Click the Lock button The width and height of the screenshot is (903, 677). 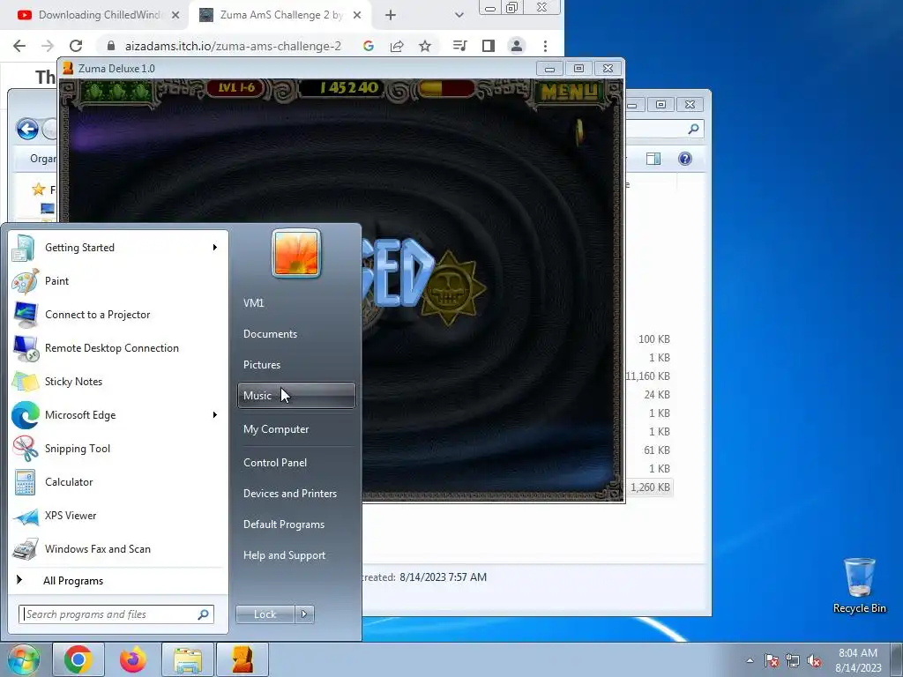(265, 614)
